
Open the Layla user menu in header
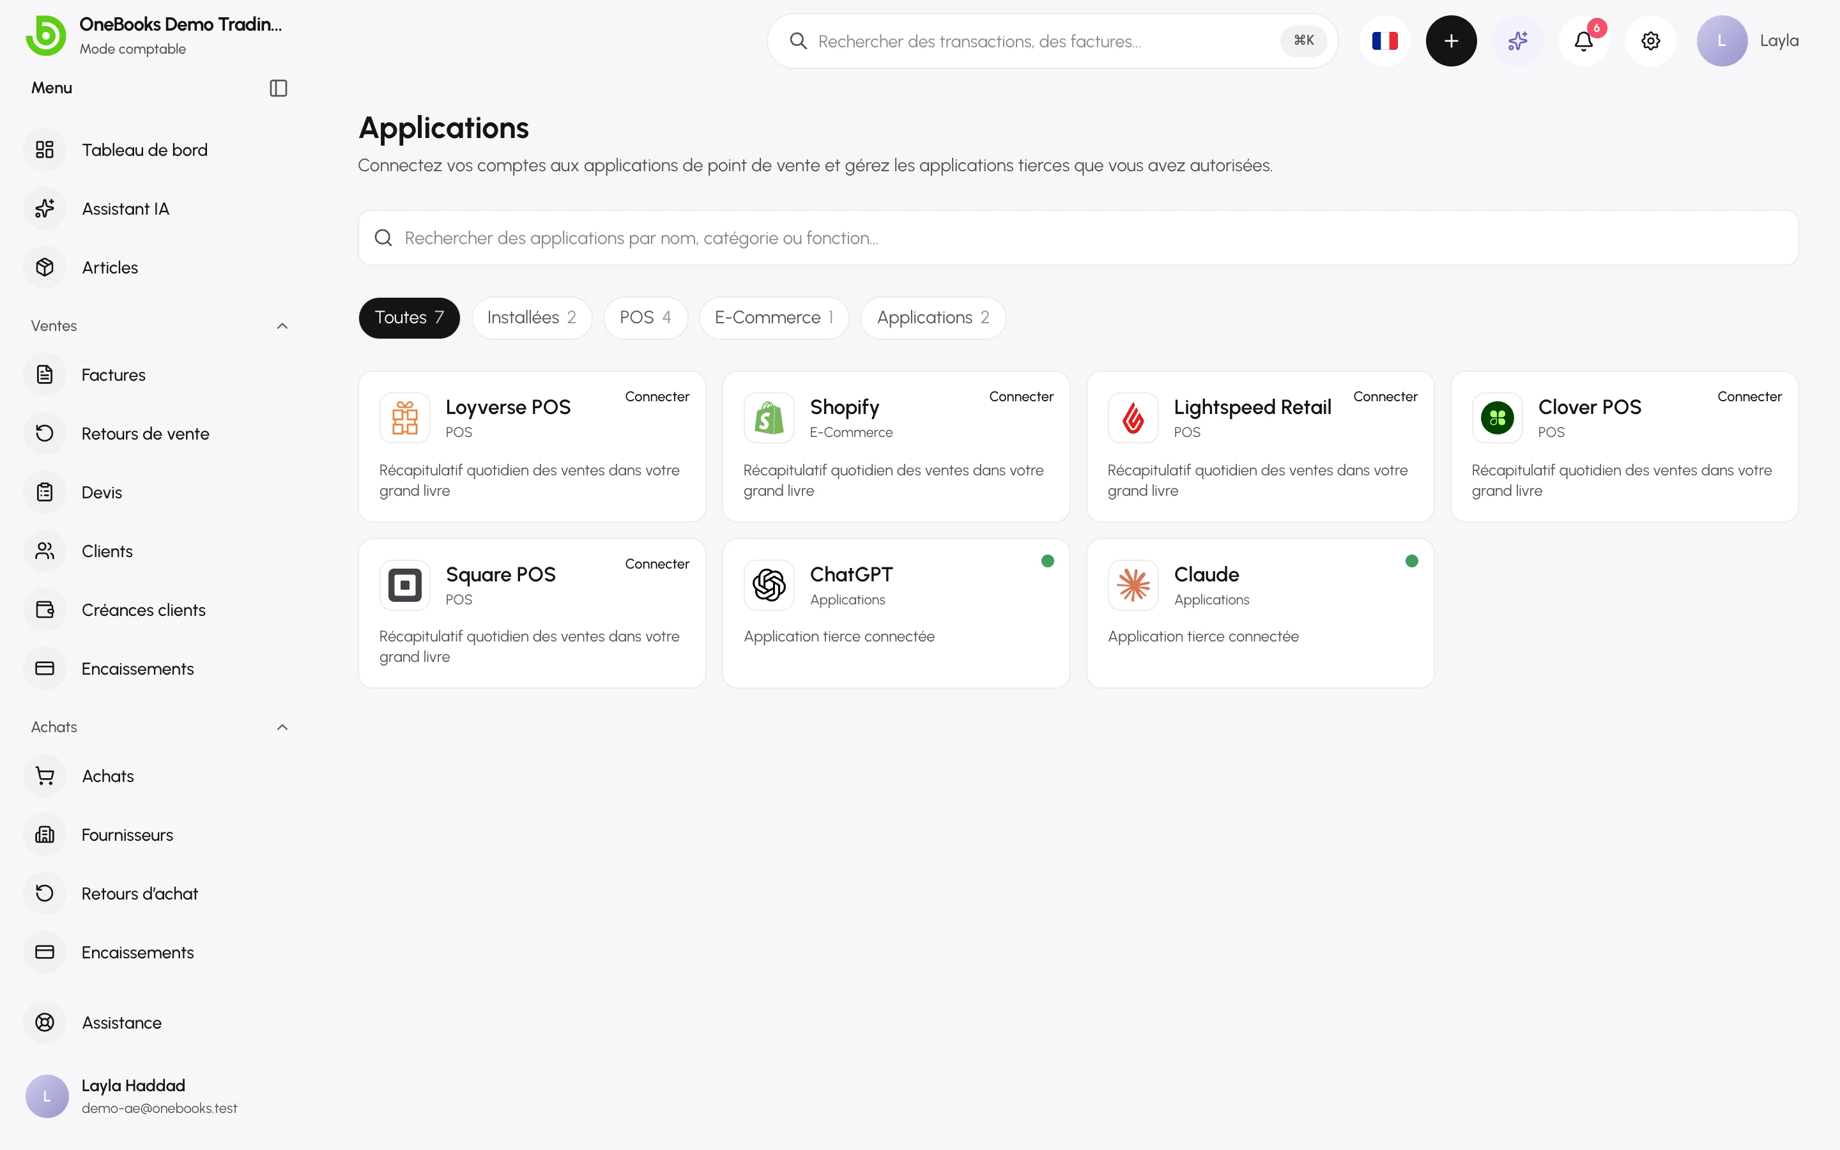[x=1747, y=41]
